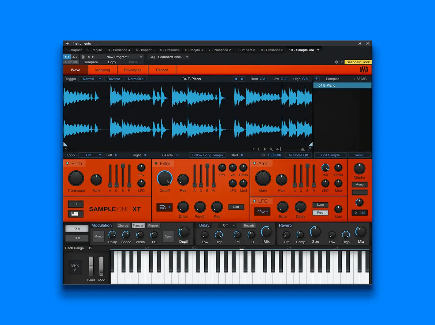
Task: Toggle Modulation Mono button
Action: pyautogui.click(x=99, y=236)
